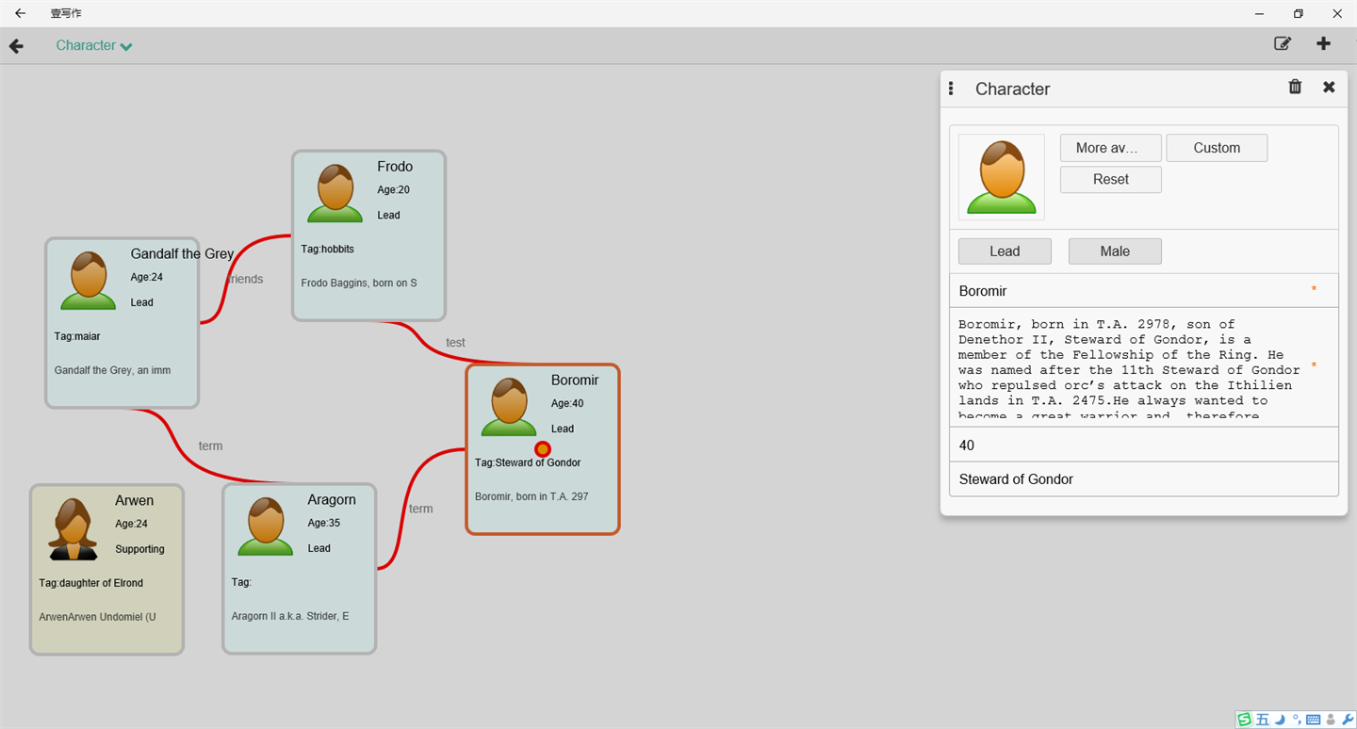The height and width of the screenshot is (729, 1357).
Task: Click Aragorn's avatar icon
Action: [266, 526]
